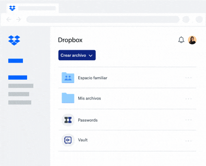The width and height of the screenshot is (206, 166).
Task: Open the notifications bell
Action: 181,40
